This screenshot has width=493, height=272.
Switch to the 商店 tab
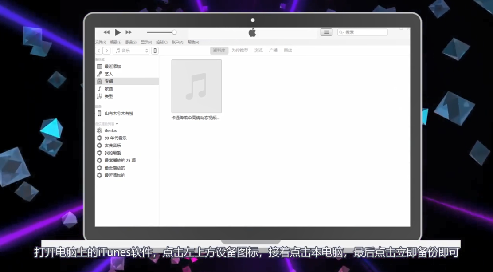[x=288, y=51]
